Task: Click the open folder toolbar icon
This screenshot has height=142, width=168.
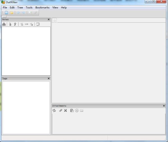Action: tap(11, 13)
